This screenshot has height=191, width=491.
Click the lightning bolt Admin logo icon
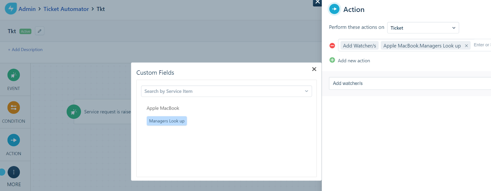[11, 9]
